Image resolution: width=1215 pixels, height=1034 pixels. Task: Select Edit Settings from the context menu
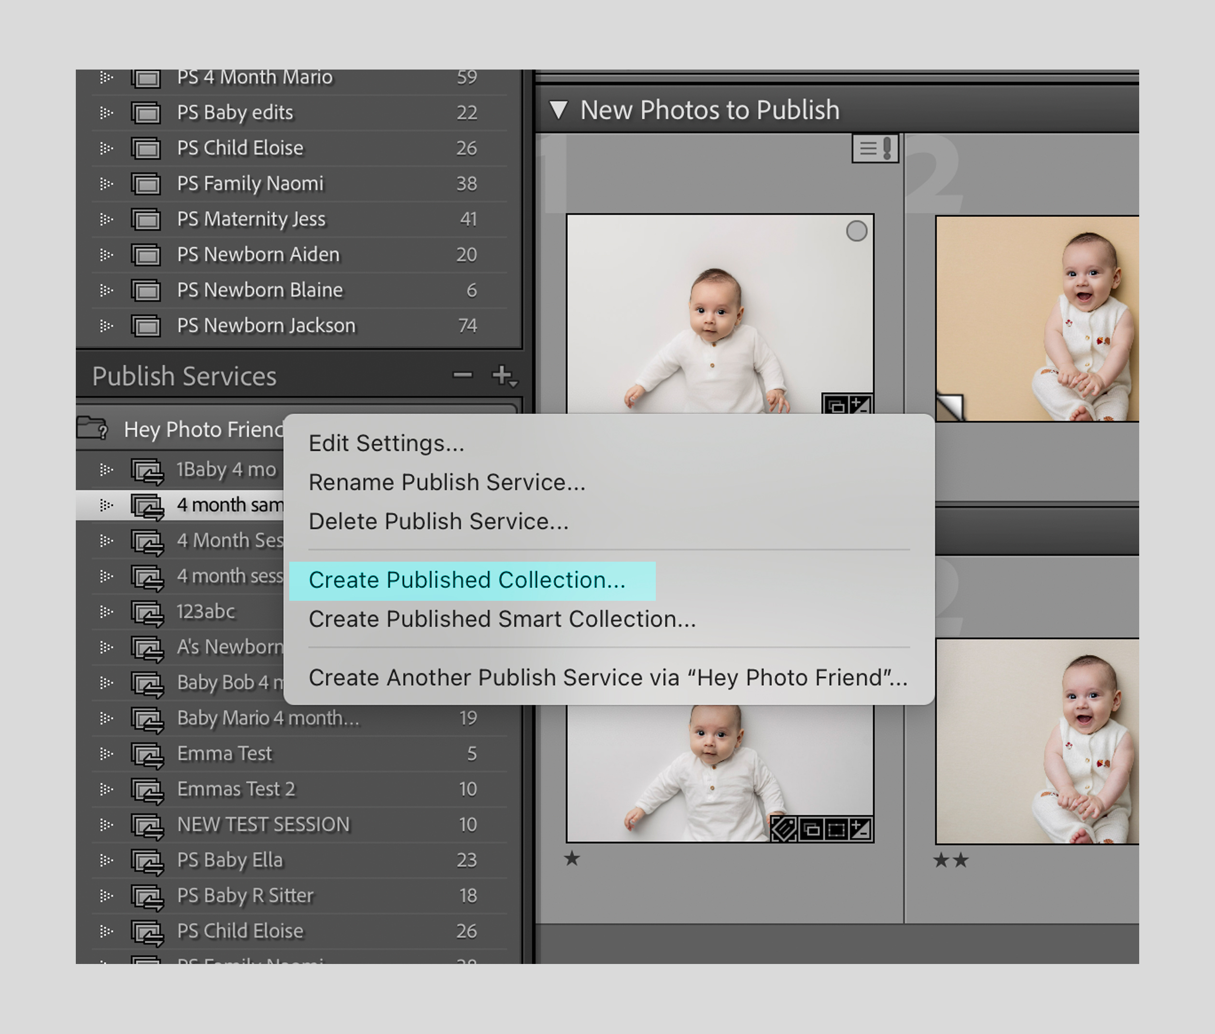click(386, 443)
